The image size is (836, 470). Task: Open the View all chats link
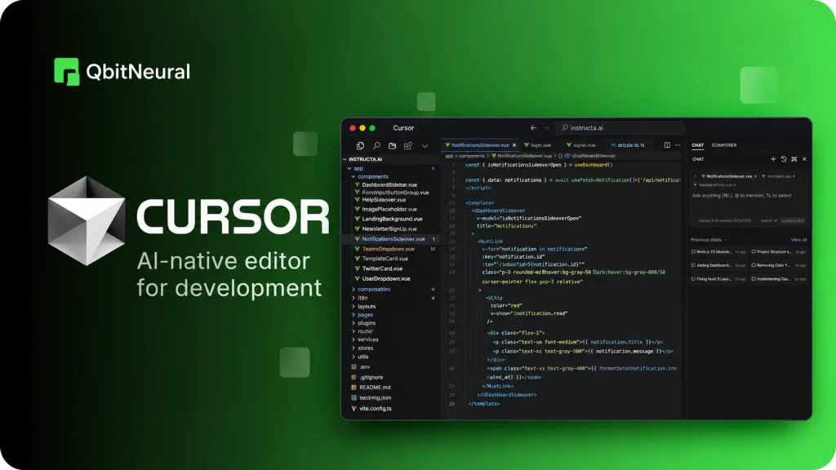[x=798, y=240]
